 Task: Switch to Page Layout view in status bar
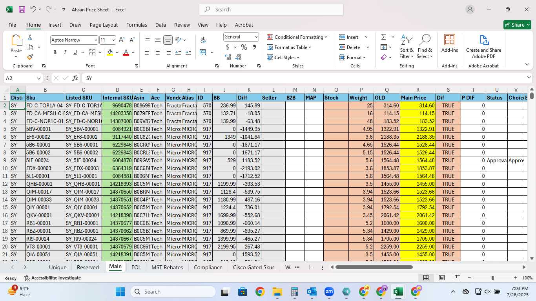[442, 278]
